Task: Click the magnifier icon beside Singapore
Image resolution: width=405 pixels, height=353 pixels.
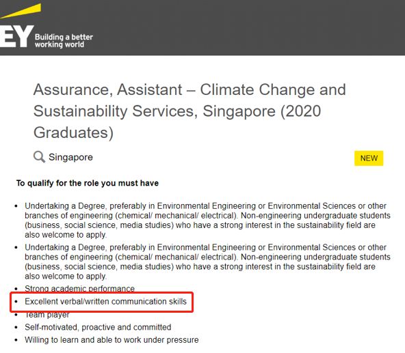Action: [x=39, y=157]
